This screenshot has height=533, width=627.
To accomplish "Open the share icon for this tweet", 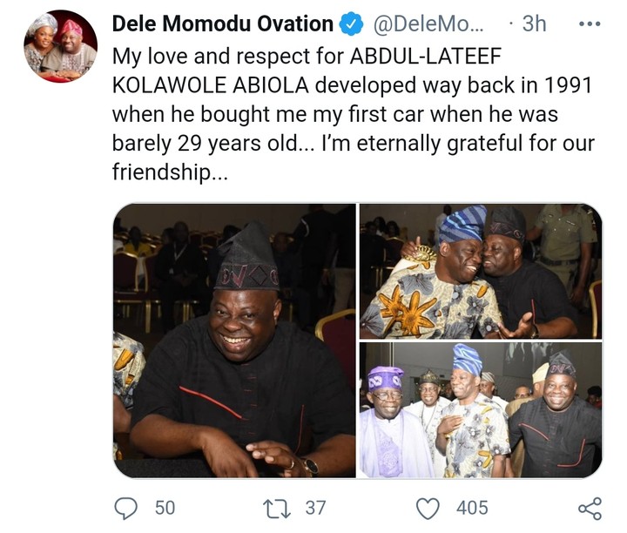I will (590, 508).
